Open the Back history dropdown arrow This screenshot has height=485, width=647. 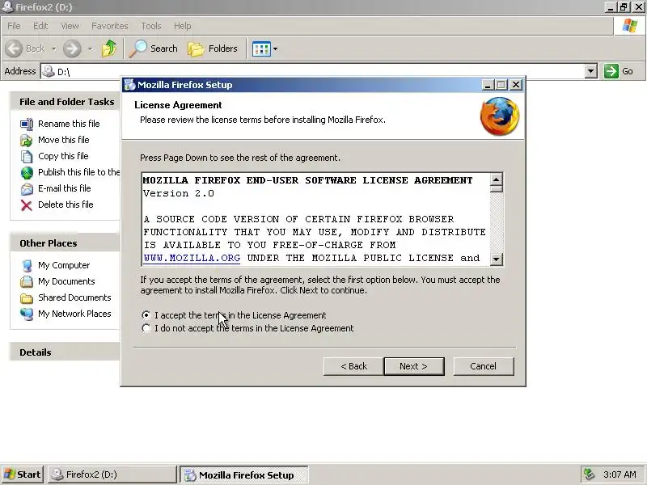tap(54, 48)
